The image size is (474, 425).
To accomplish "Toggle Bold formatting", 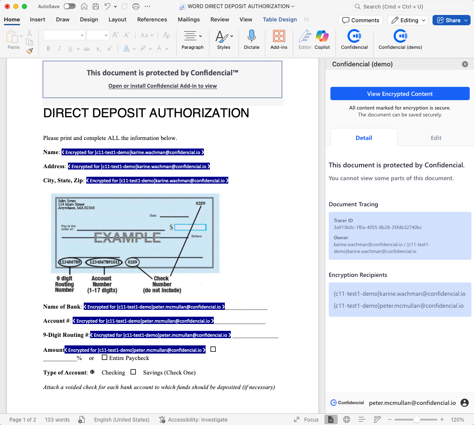I will pos(48,48).
